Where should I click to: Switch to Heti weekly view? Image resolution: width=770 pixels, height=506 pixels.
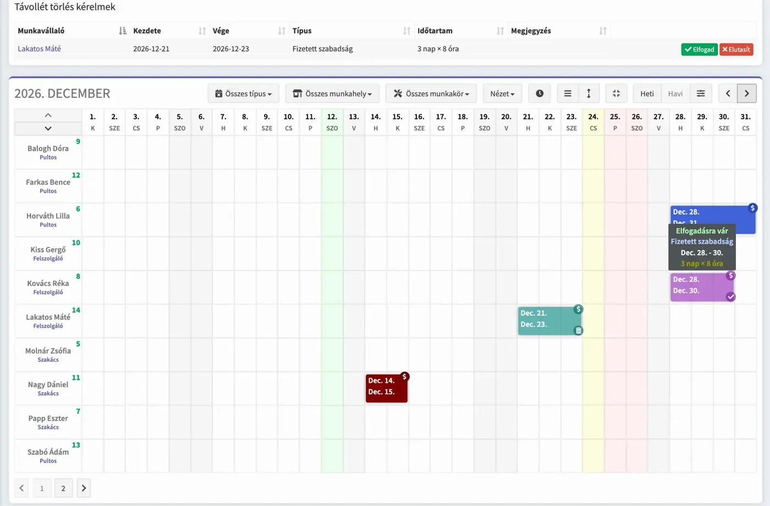click(647, 94)
